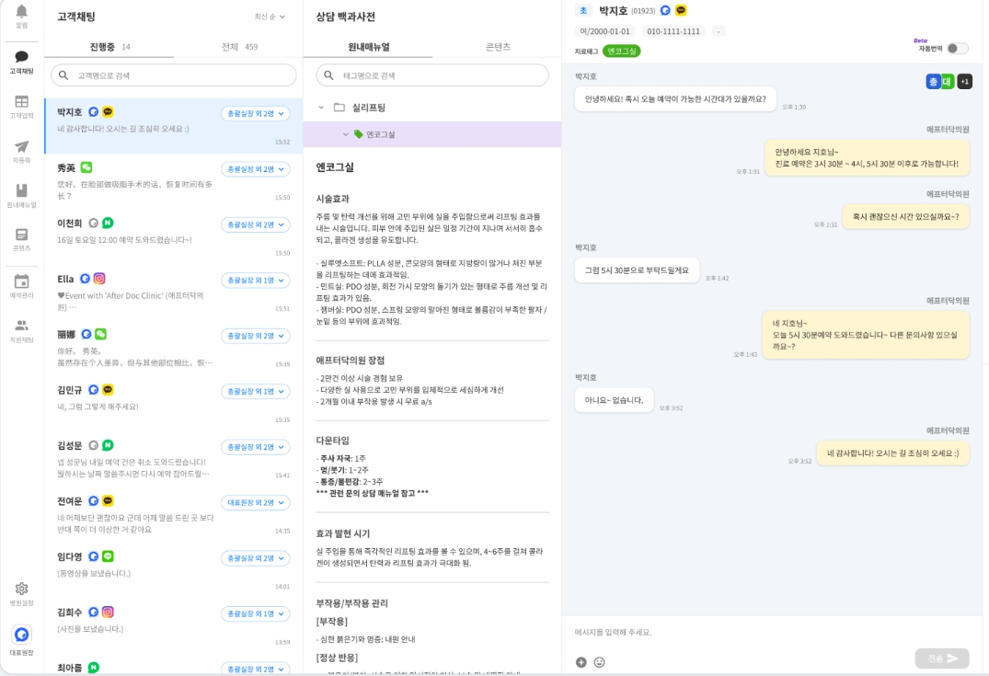Click the 실리프팅 folder icon
989x676 pixels.
pyautogui.click(x=339, y=108)
